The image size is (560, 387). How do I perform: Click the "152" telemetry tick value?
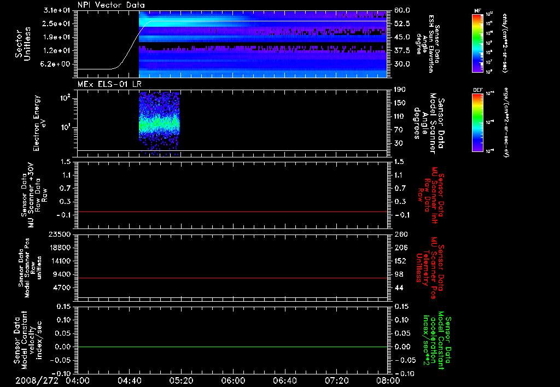coord(400,261)
